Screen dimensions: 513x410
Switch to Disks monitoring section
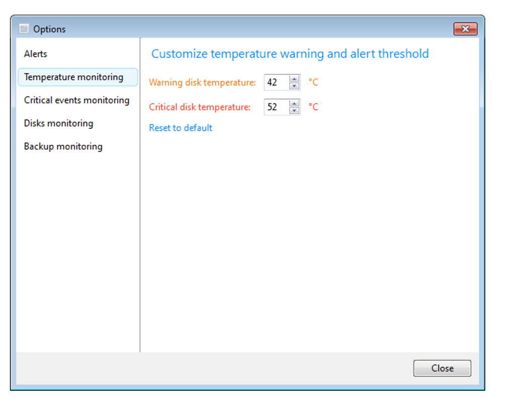pyautogui.click(x=58, y=123)
